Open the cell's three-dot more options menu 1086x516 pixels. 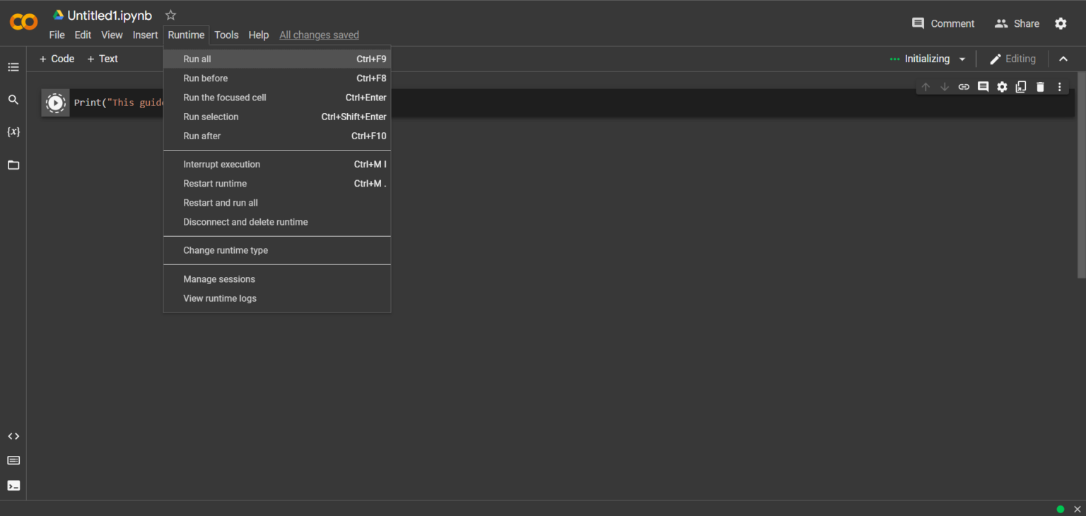[x=1059, y=87]
